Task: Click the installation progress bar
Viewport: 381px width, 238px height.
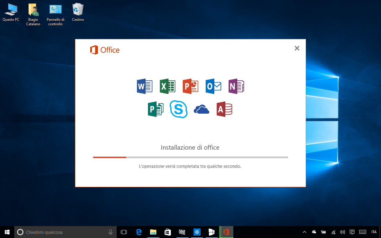Action: (190, 157)
